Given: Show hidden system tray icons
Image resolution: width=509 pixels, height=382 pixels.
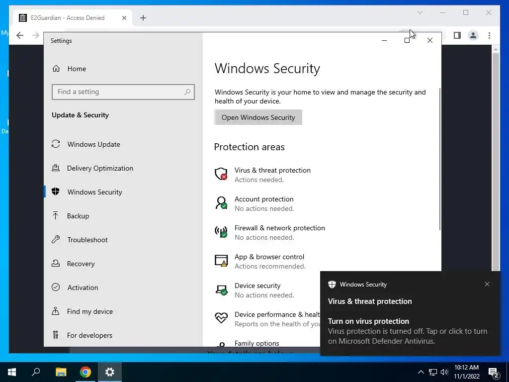Looking at the screenshot, I should (x=421, y=372).
